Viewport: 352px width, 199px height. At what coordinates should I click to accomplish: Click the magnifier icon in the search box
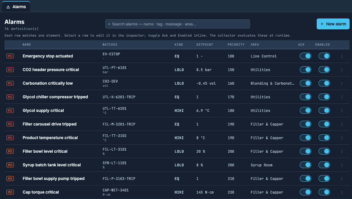[109, 24]
